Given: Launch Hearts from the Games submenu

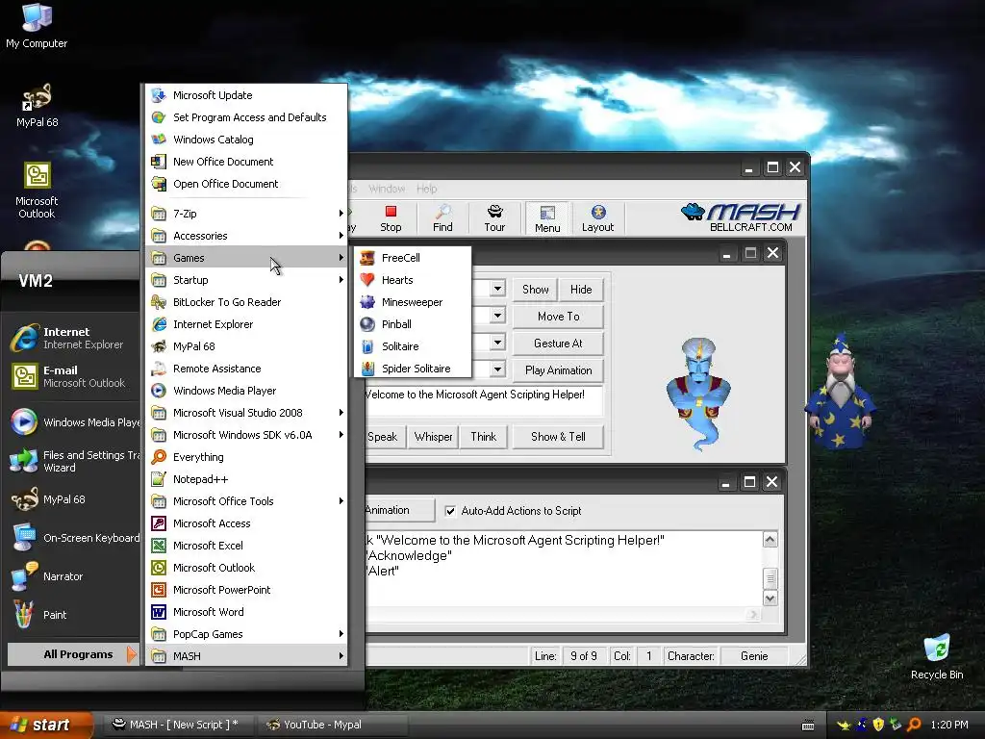Looking at the screenshot, I should coord(412,280).
